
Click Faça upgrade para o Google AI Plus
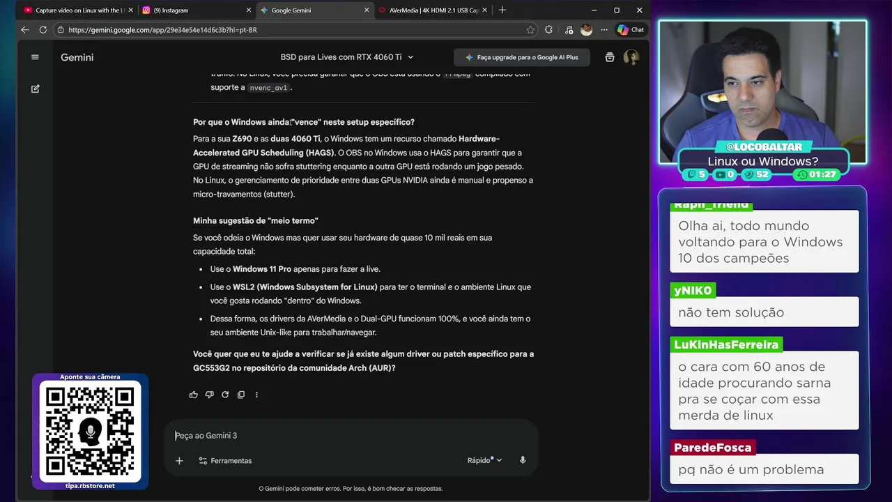[x=521, y=57]
